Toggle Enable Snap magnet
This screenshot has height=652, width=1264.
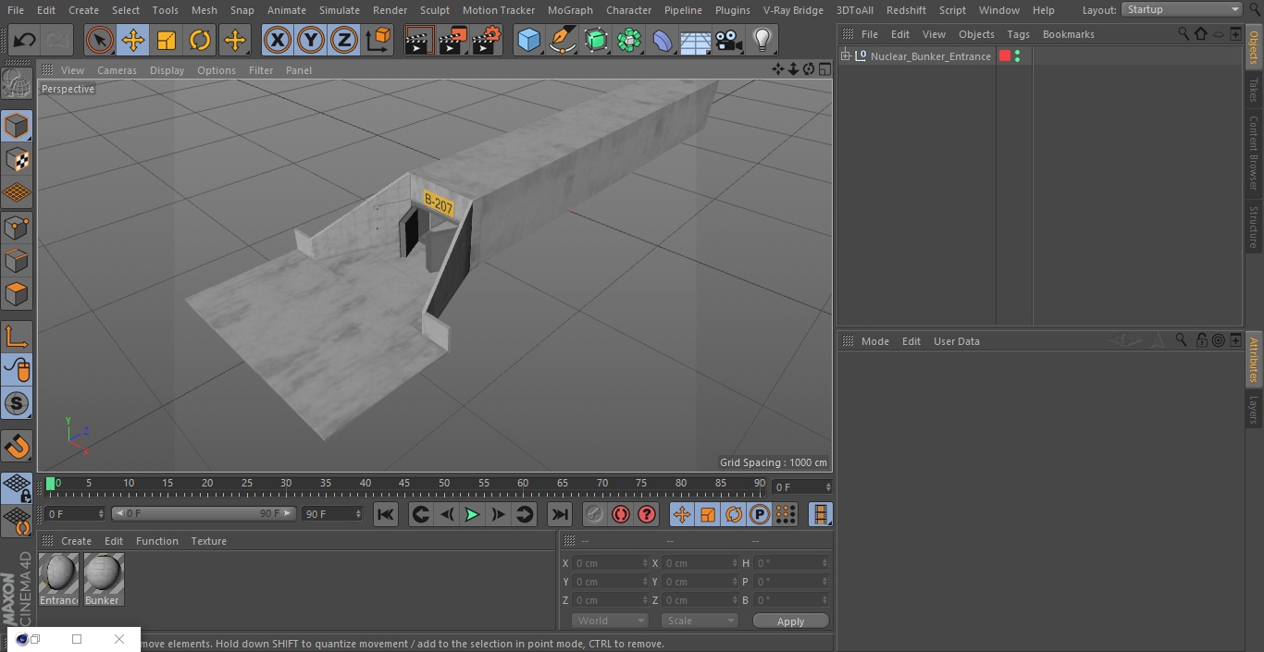17,446
